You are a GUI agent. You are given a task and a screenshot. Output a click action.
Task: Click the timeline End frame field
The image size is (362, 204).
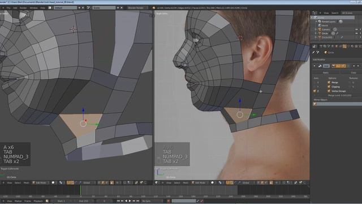(84, 201)
